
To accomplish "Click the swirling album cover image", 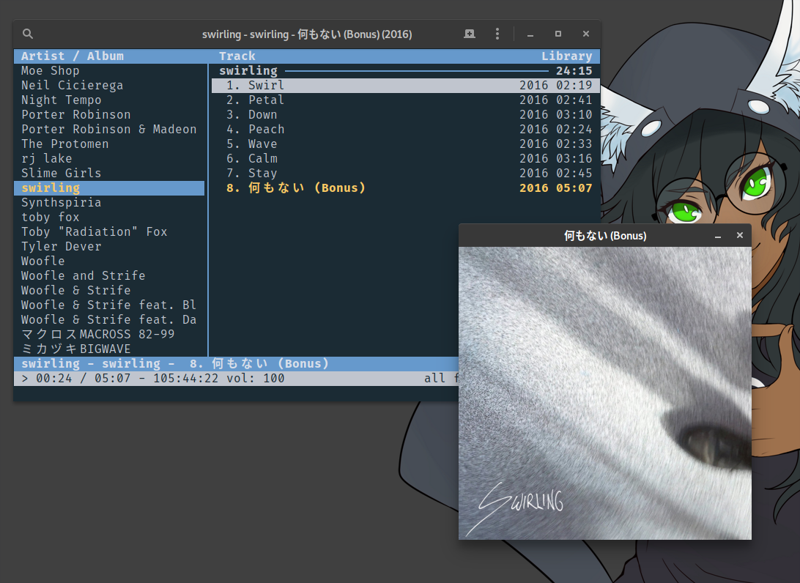I will (x=604, y=393).
